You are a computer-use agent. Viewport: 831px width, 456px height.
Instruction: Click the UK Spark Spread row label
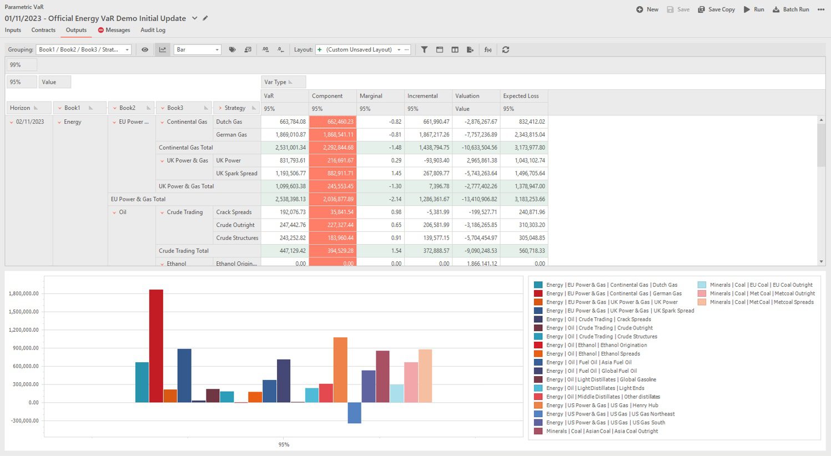click(236, 174)
